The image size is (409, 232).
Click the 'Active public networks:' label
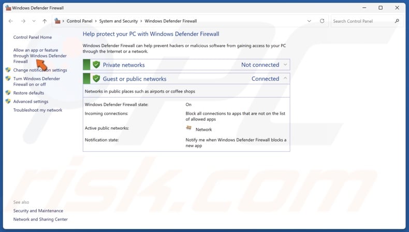pyautogui.click(x=107, y=128)
